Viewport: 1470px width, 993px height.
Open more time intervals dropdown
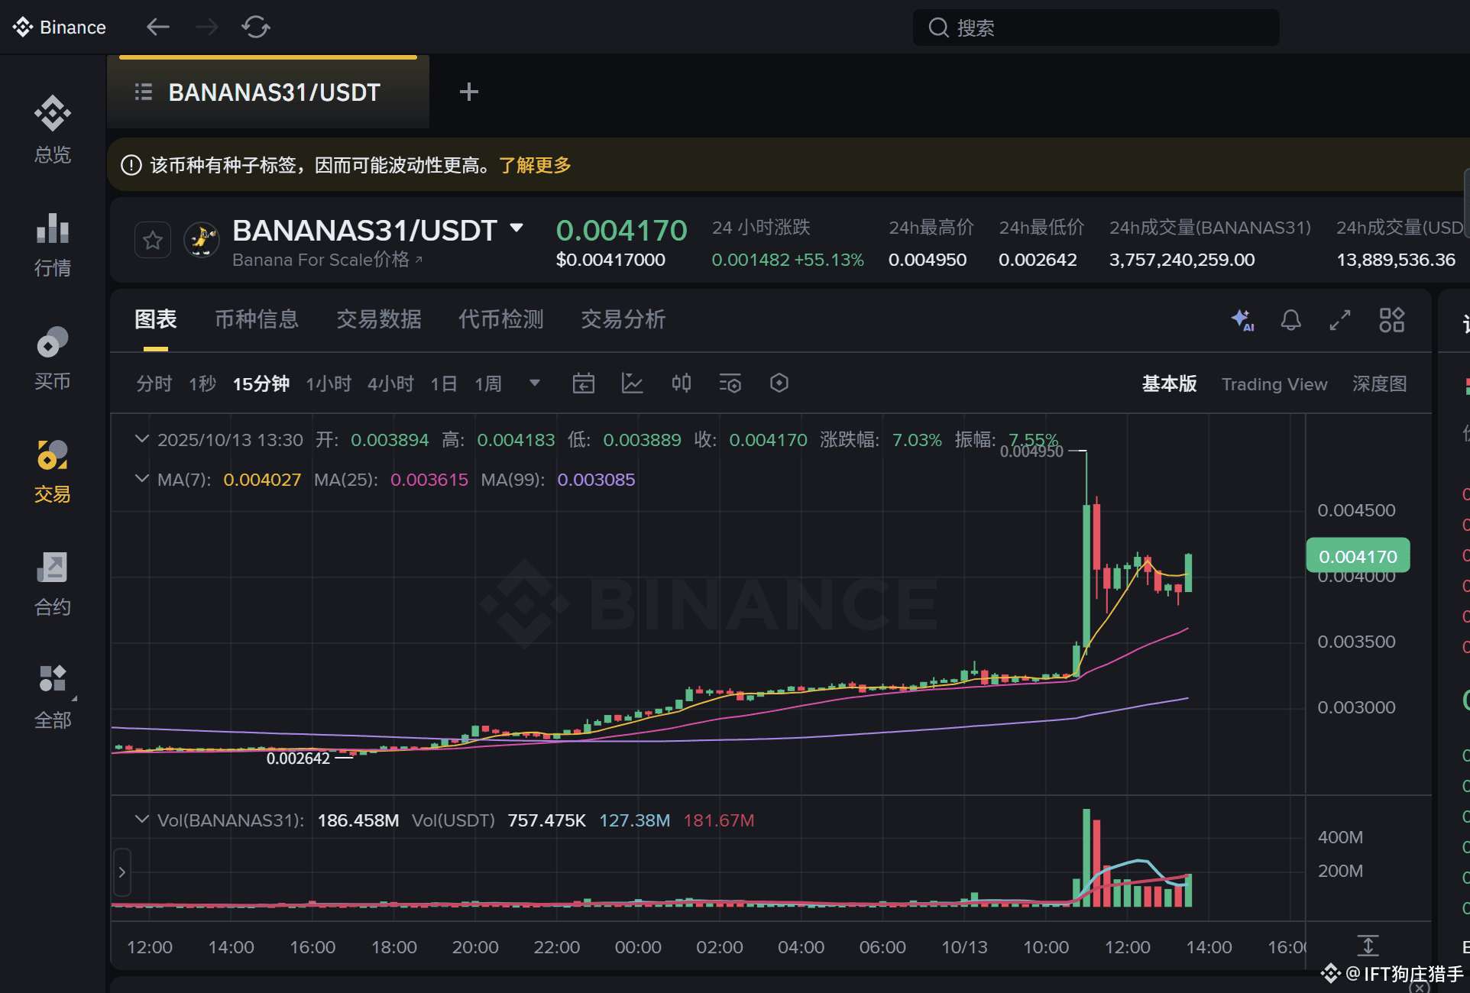(x=535, y=383)
